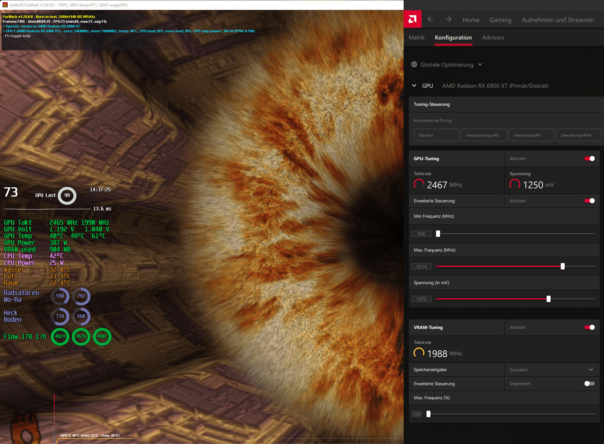Choose Übertaktung GPU preset

(531, 135)
